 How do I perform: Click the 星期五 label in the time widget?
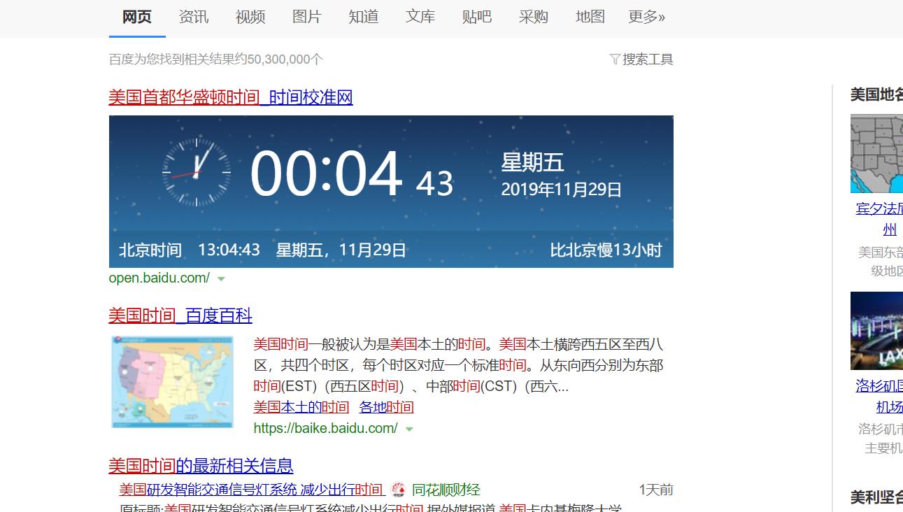tap(532, 163)
